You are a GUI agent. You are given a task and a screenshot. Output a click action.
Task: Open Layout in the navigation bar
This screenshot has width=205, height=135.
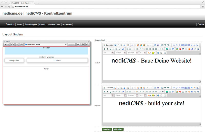click(42, 24)
